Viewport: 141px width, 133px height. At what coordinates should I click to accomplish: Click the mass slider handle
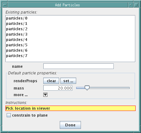pos(87,88)
